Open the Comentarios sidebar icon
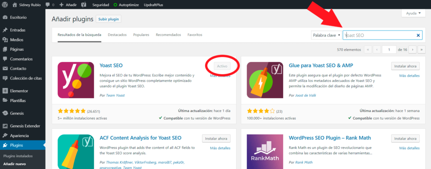The height and width of the screenshot is (169, 431). (5, 59)
